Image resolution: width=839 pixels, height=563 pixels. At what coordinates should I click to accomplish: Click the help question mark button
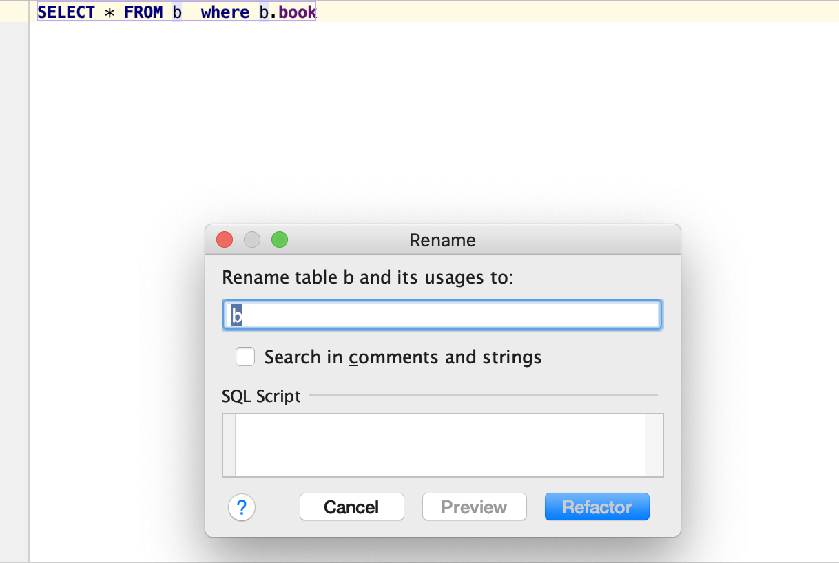(242, 508)
